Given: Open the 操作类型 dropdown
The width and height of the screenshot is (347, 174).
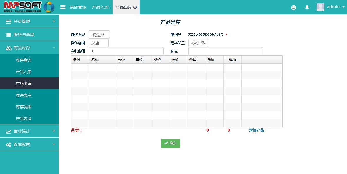Looking at the screenshot, I should [x=99, y=35].
